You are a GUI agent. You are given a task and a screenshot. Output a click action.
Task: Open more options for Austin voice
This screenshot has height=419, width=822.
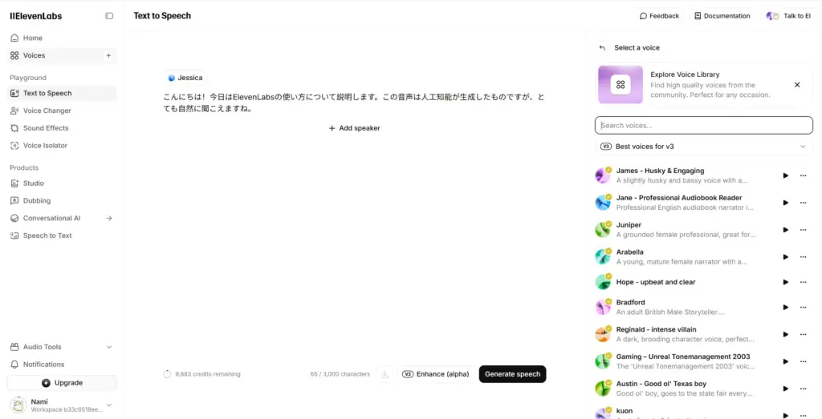pos(803,389)
